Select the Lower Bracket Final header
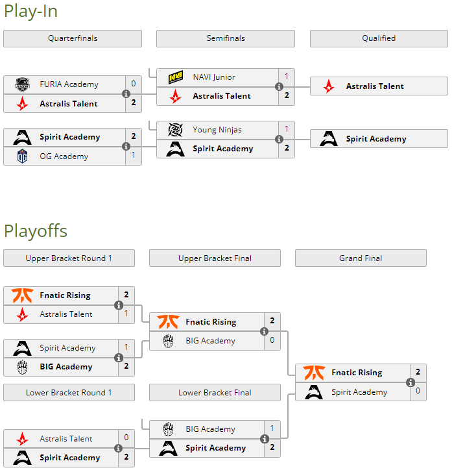Viewport: 452px width, 472px height. (x=215, y=393)
